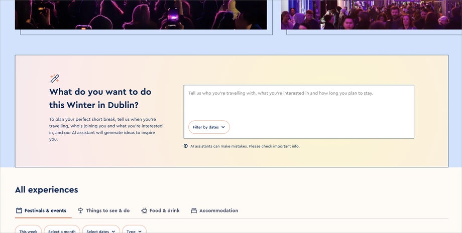
Task: Expand the Select a month filter
Action: (x=62, y=229)
